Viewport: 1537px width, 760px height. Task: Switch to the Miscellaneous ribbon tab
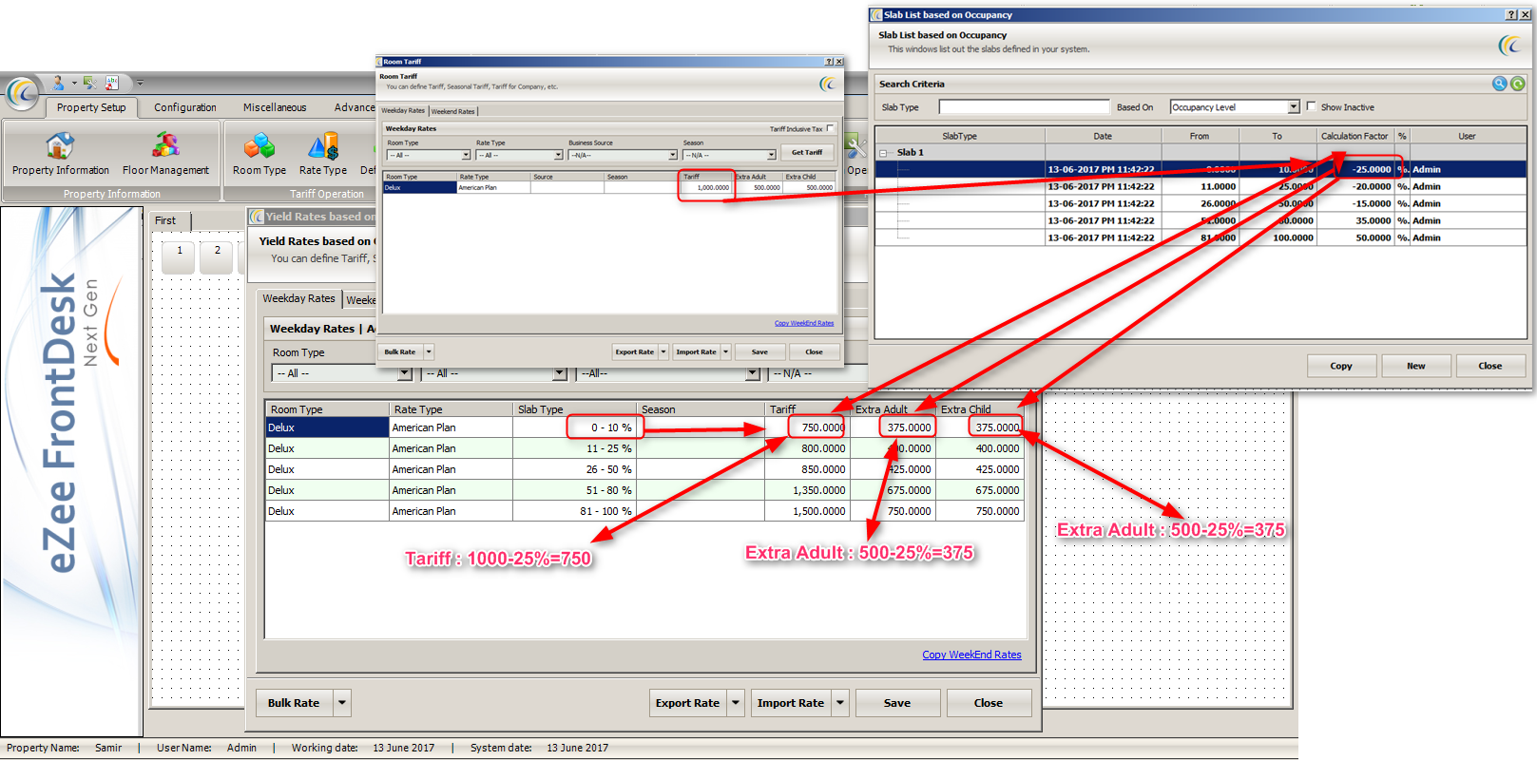(275, 107)
